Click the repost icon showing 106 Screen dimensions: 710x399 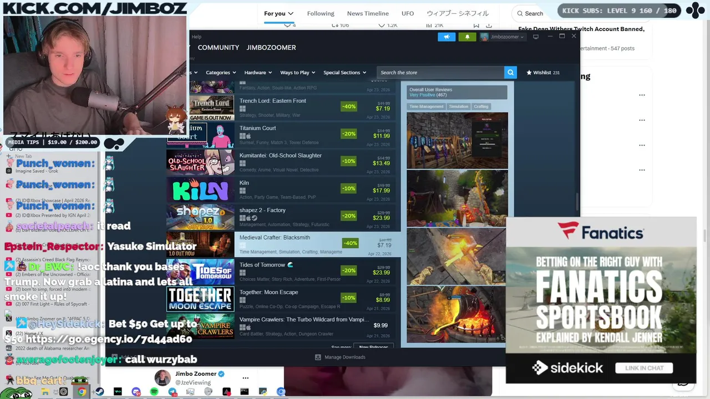point(335,25)
